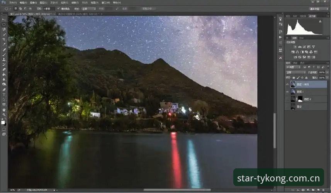Select the Elliptical Marquee tool

click(4, 24)
